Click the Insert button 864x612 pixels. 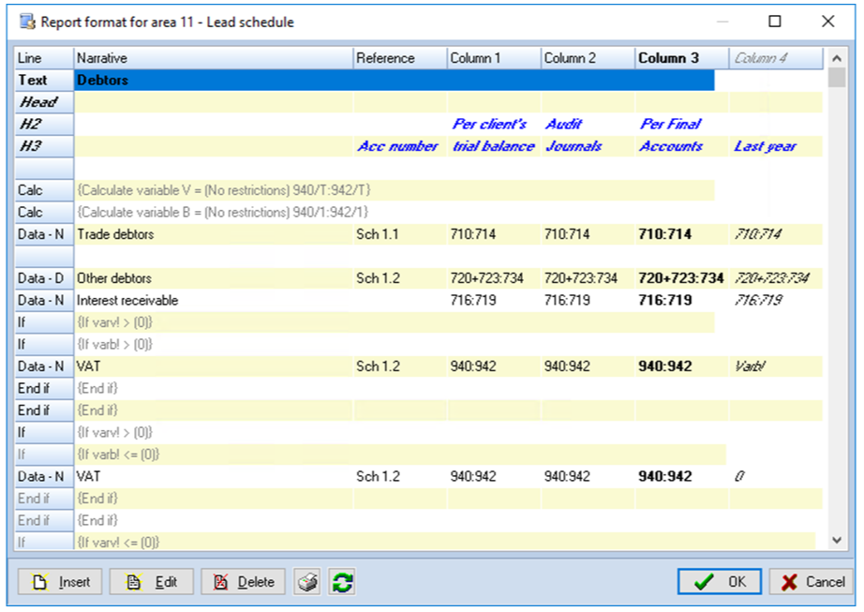60,582
